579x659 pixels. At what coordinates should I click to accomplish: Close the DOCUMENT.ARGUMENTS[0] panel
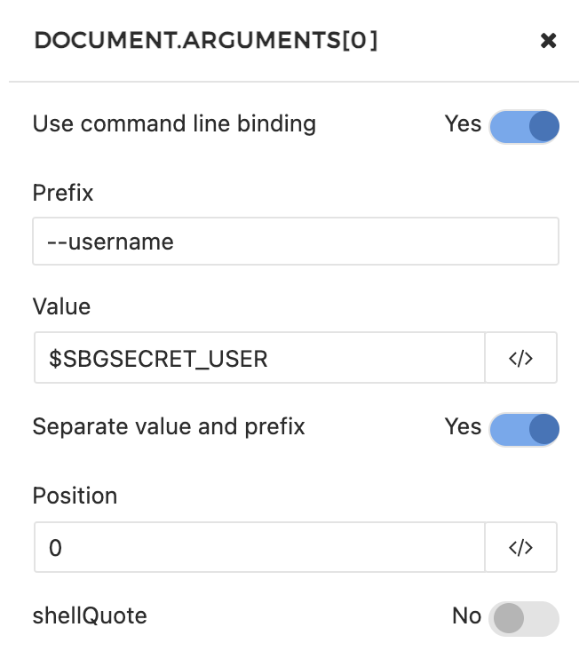(549, 41)
